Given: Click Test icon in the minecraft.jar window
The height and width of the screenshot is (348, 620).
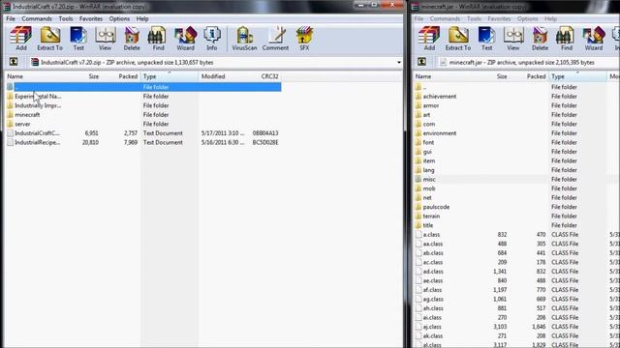Looking at the screenshot, I should coord(486,39).
